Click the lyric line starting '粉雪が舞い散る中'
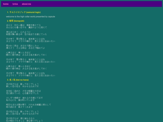This screenshot has width=163, height=122. pos(26,34)
